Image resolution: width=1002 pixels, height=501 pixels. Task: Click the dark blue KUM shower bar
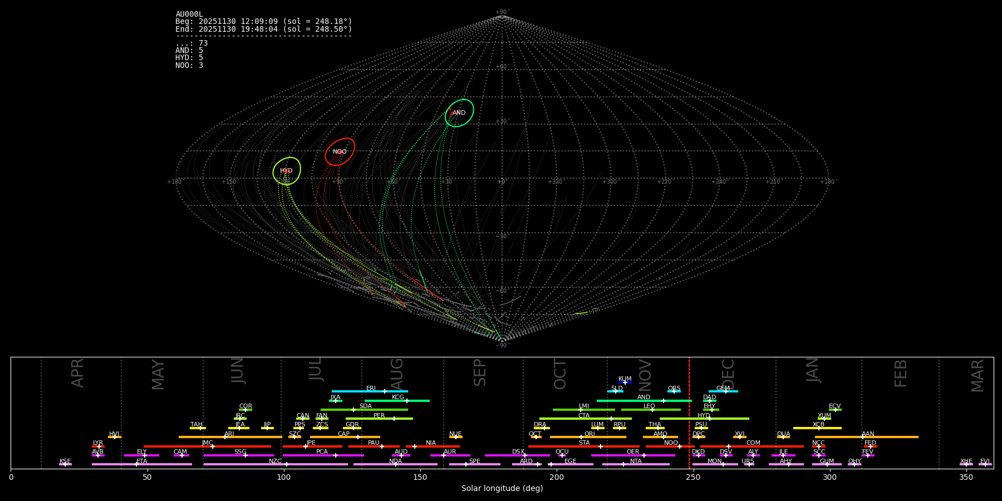[625, 382]
